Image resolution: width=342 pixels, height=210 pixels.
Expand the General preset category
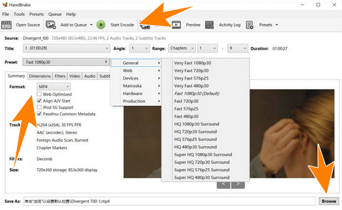click(136, 63)
